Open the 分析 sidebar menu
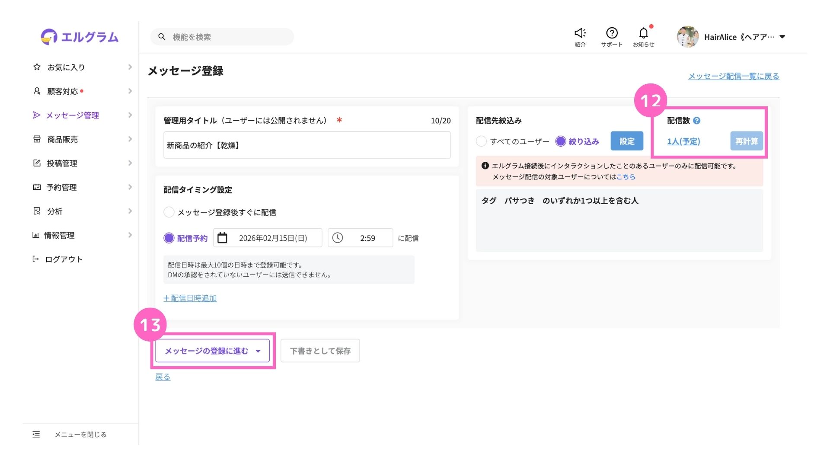This screenshot has width=830, height=467. click(x=55, y=211)
